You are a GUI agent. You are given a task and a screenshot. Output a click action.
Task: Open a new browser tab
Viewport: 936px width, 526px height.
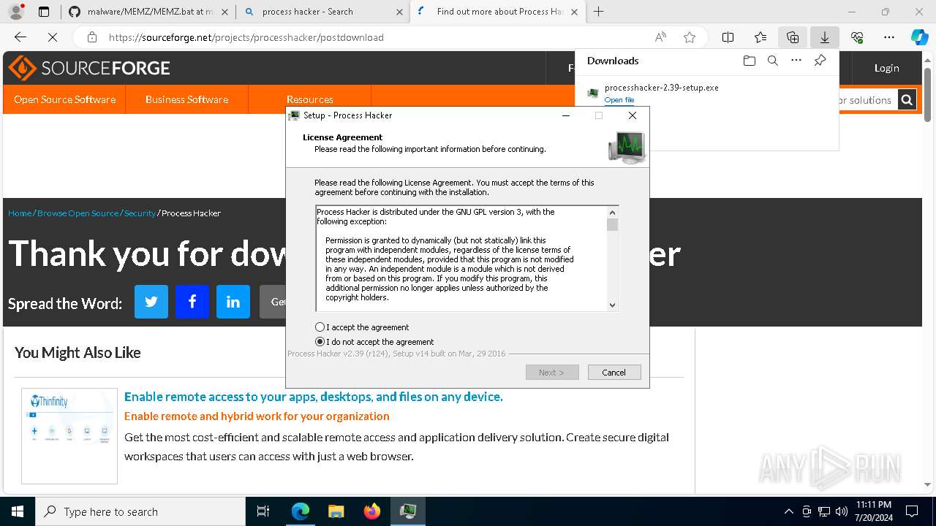(x=599, y=12)
